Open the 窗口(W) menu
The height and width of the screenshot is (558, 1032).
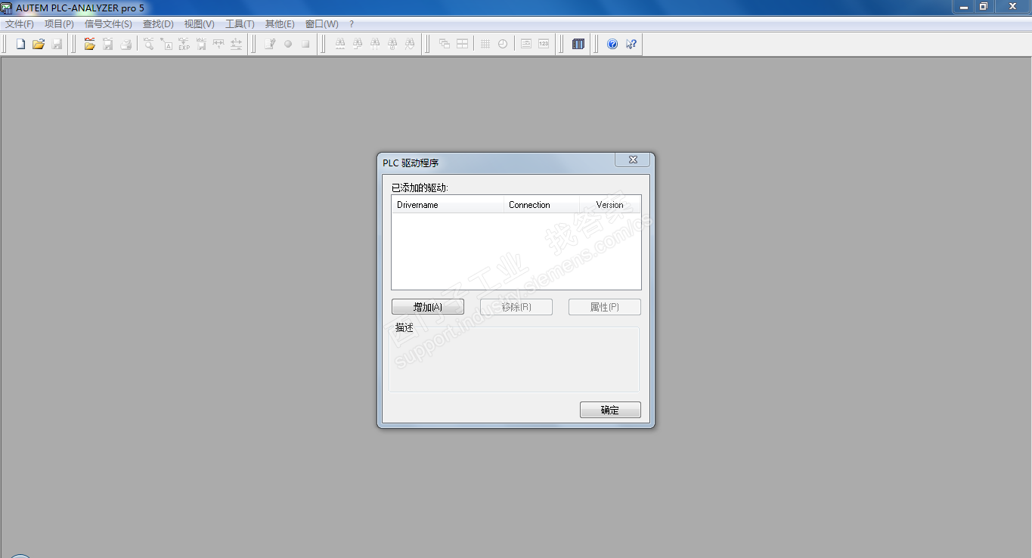(321, 24)
